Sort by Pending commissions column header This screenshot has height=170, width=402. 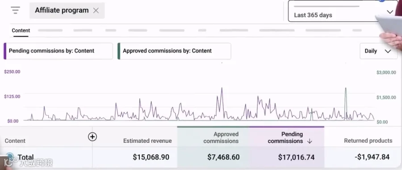click(x=285, y=137)
